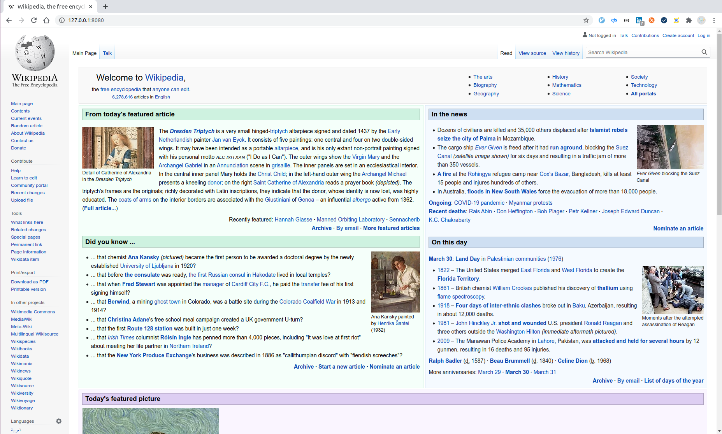Click the dark blue checkmark extension icon
The image size is (722, 434).
pyautogui.click(x=664, y=20)
